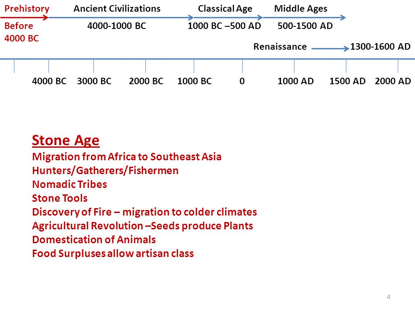
Task: Select the '500-1500 AD' date range
Action: point(305,26)
